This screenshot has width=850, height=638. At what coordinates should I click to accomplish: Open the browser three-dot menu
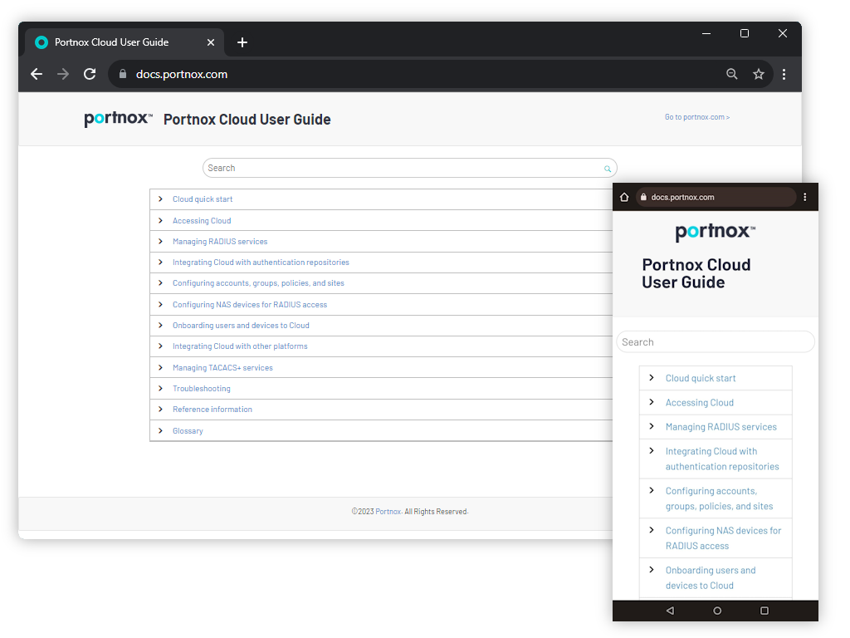(x=784, y=74)
